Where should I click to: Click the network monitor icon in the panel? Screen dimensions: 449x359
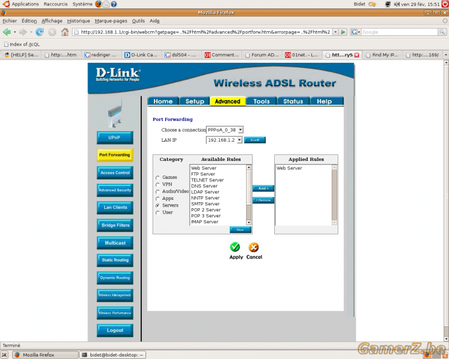click(x=388, y=4)
